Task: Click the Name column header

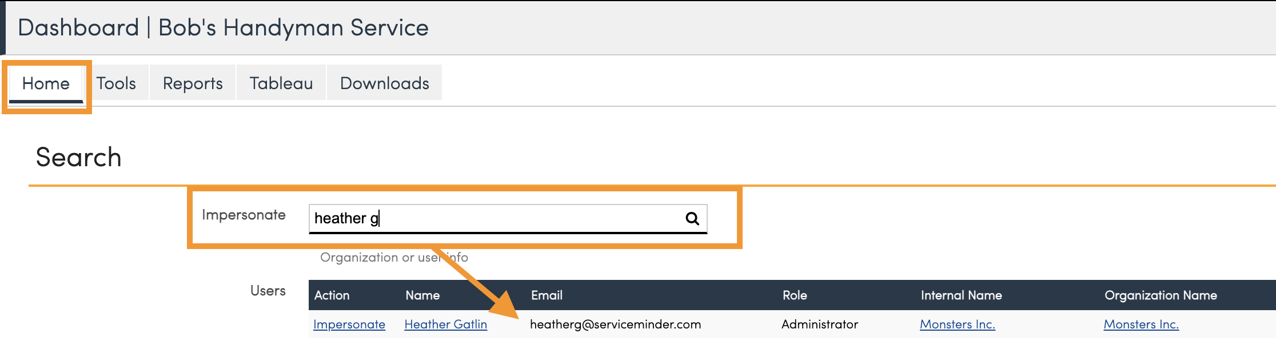Action: tap(422, 295)
